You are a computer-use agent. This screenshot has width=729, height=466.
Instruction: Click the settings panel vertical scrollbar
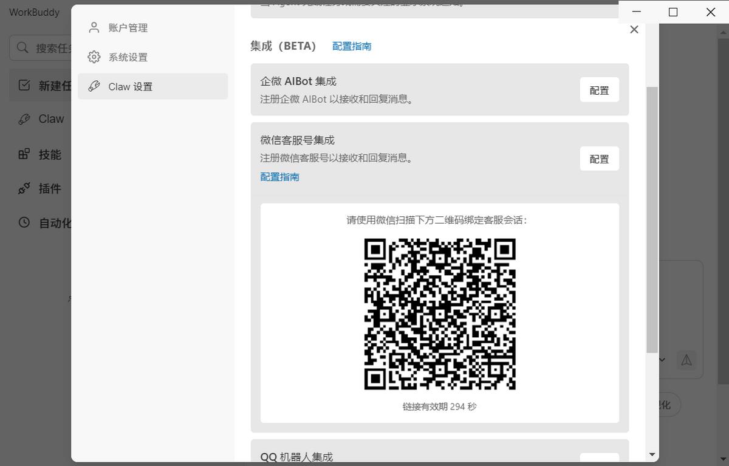click(x=652, y=219)
